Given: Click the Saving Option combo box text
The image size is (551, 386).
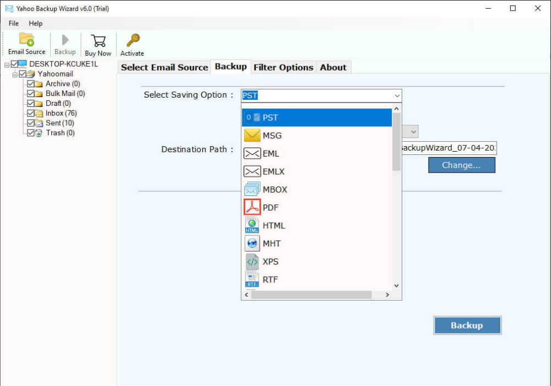Looking at the screenshot, I should coord(250,95).
